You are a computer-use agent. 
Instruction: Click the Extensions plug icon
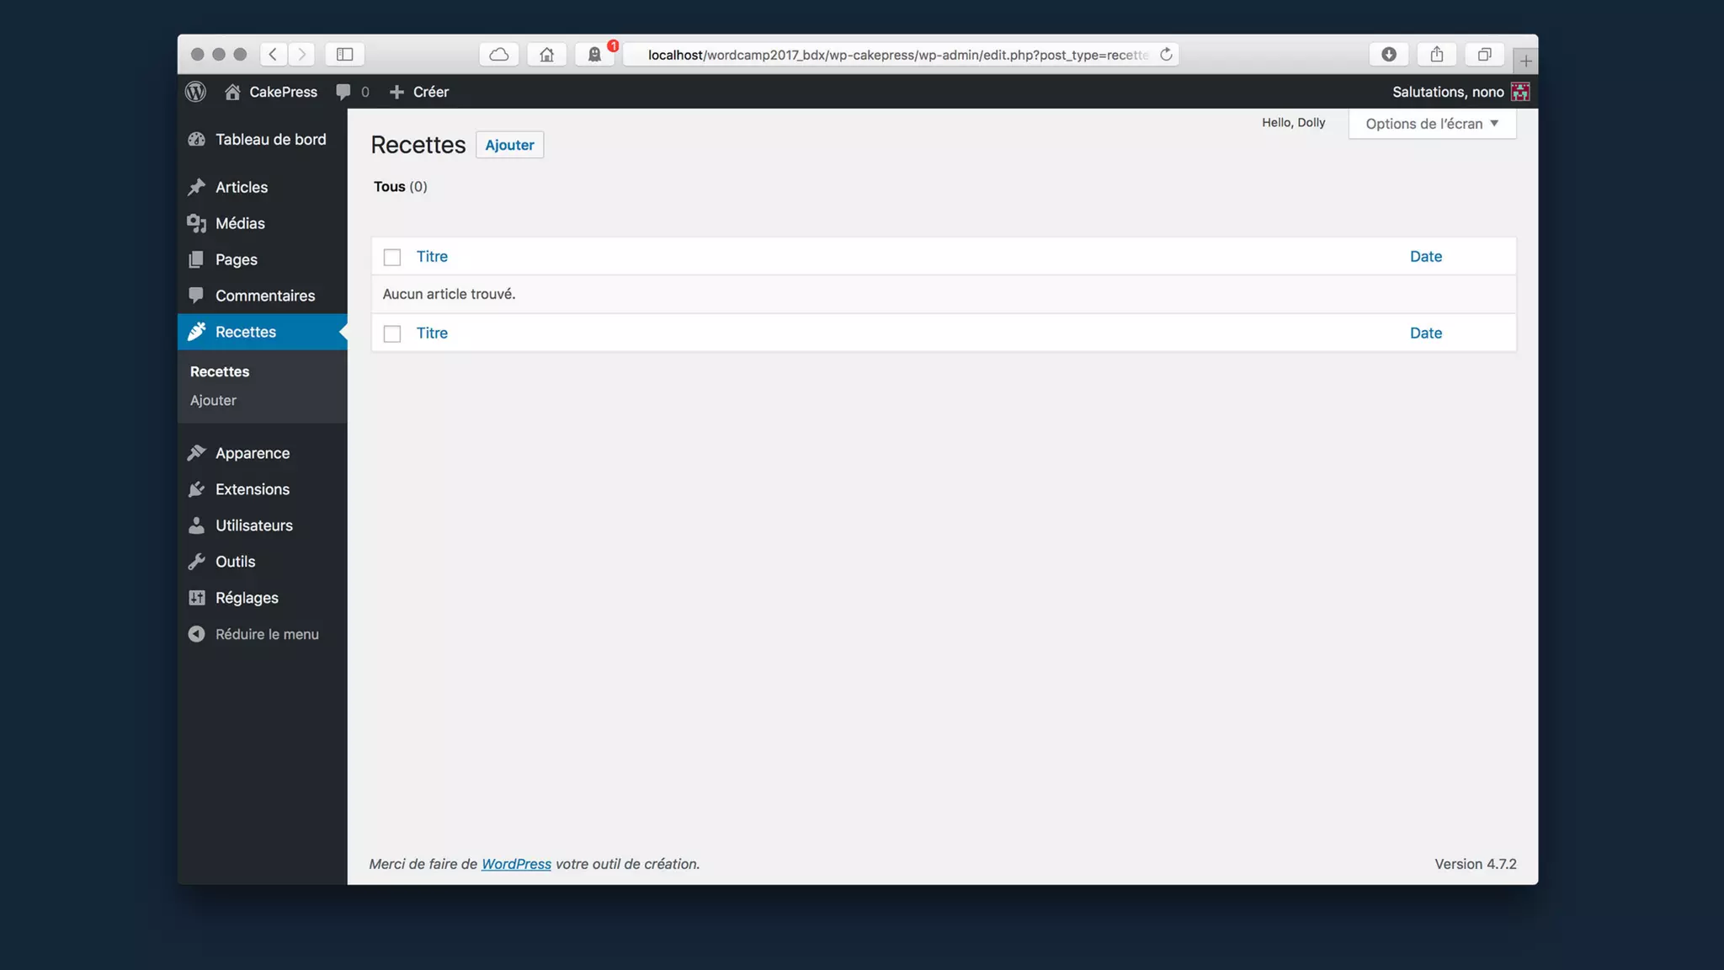197,489
